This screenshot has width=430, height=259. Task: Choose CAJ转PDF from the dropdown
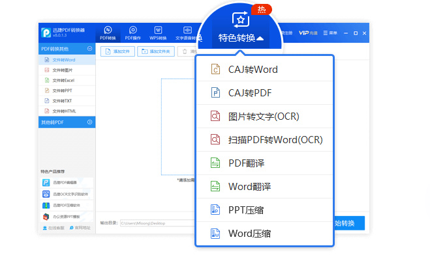coord(265,93)
